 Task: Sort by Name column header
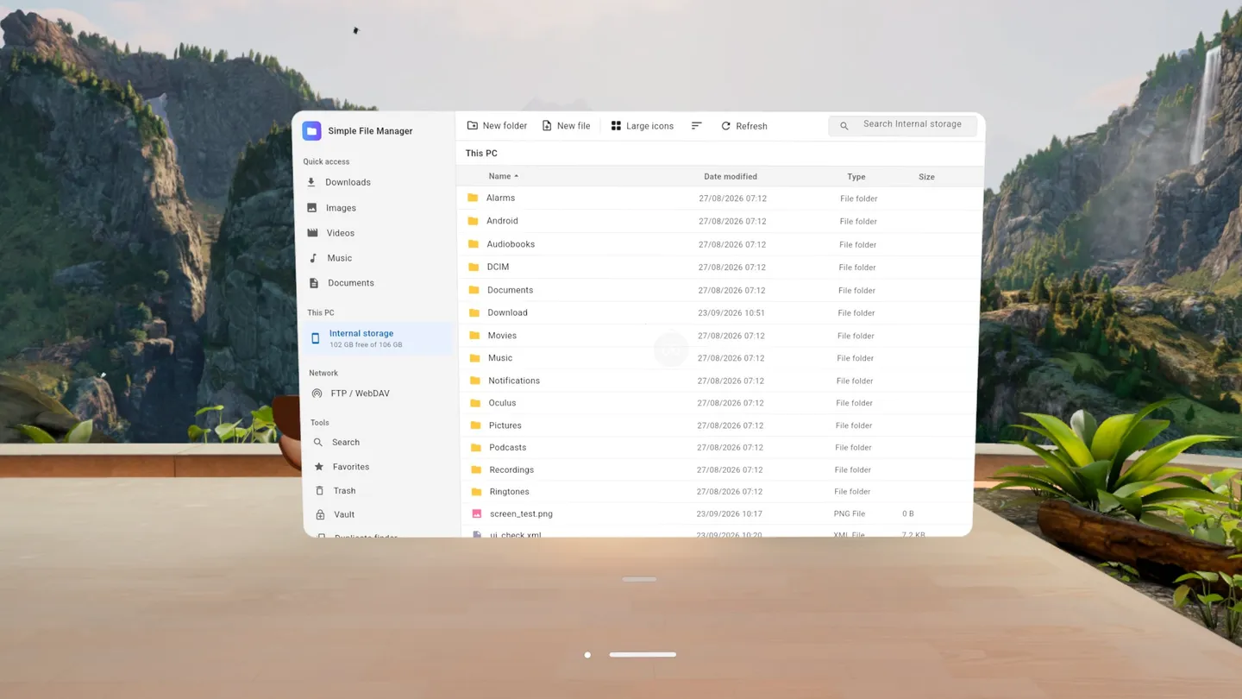[503, 176]
